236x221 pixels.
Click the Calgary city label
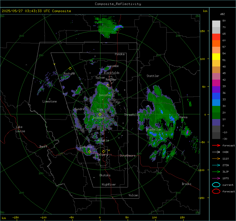pyautogui.click(x=102, y=155)
